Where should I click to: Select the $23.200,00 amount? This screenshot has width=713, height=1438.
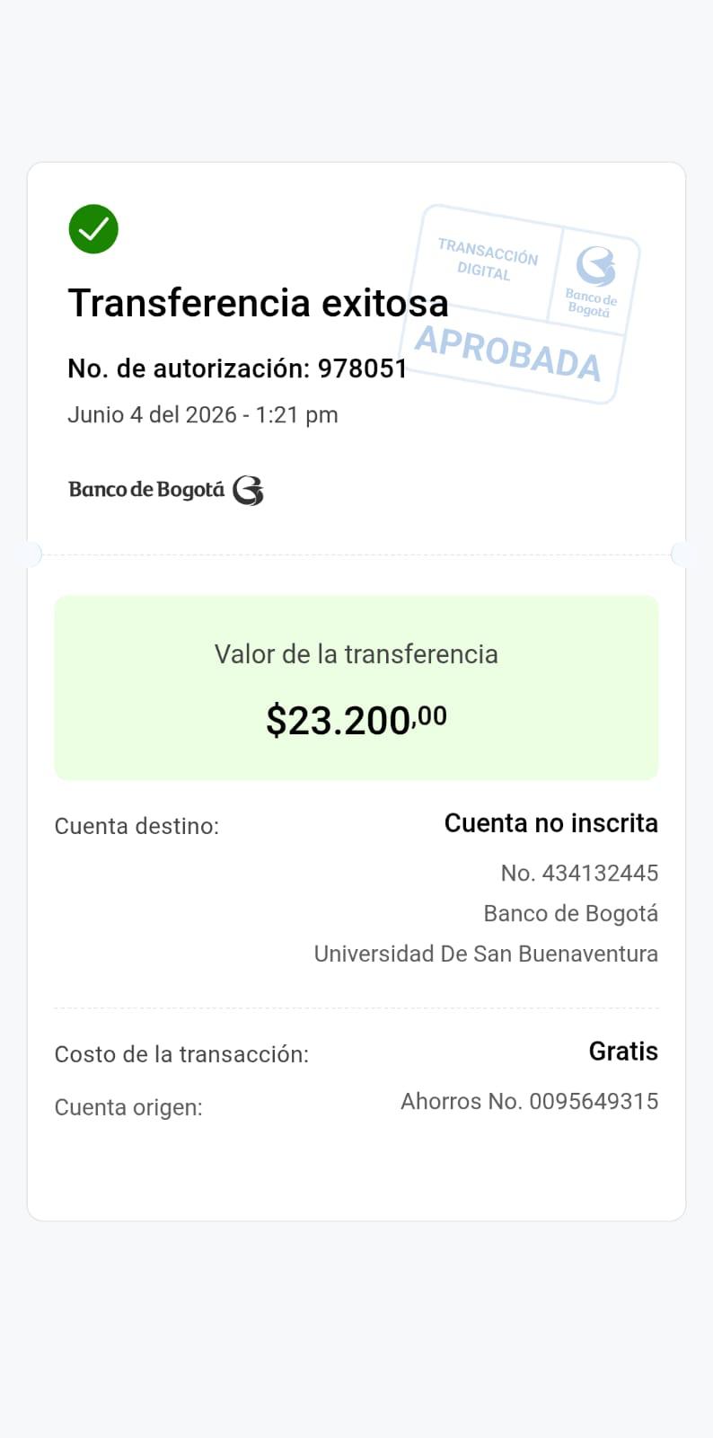[356, 720]
